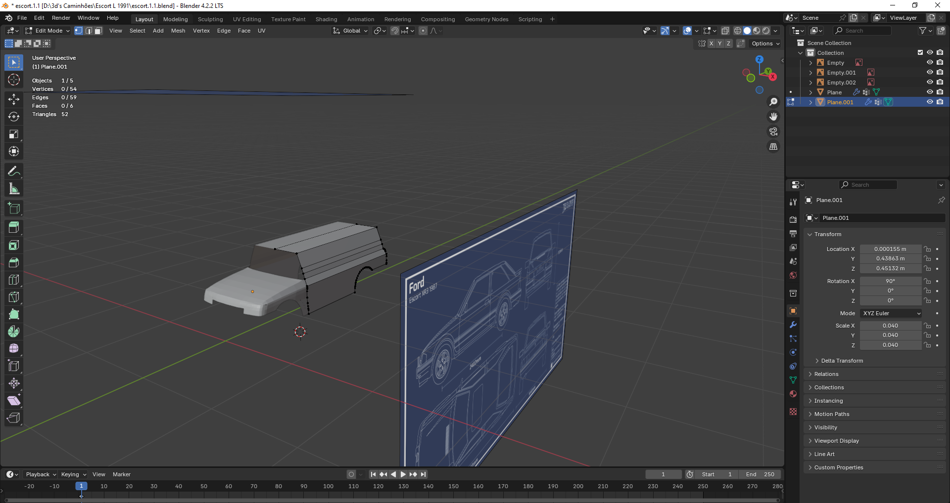Choose the Rip Region tool
950x503 pixels.
tap(14, 418)
